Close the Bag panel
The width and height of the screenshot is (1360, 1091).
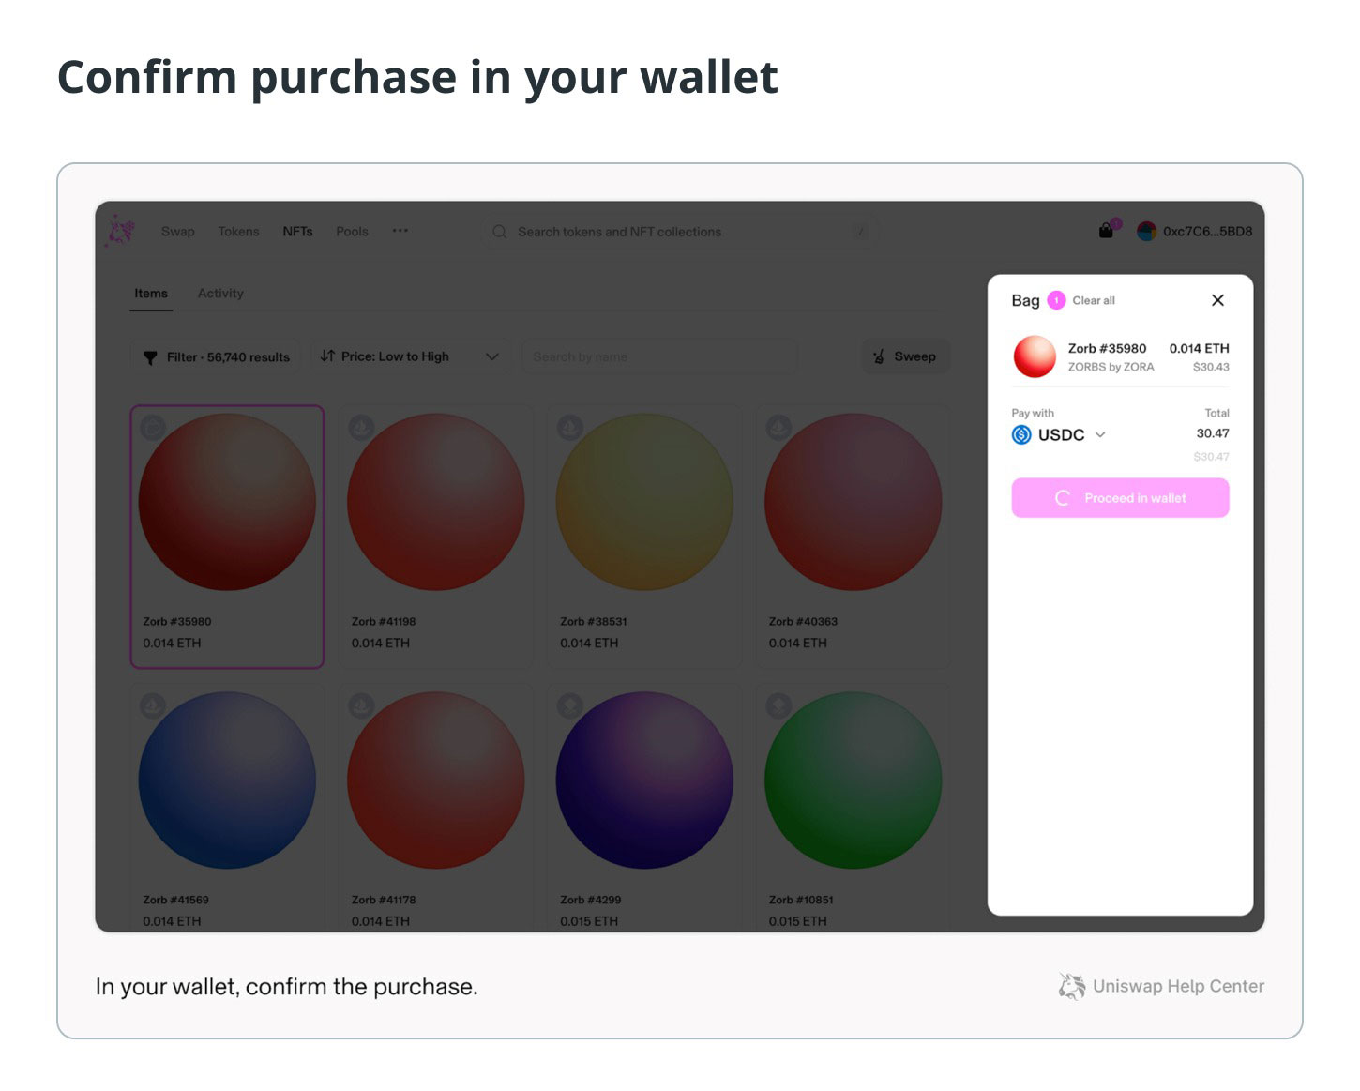1217,300
